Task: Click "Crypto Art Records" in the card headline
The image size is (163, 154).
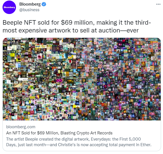Action: tap(94, 133)
